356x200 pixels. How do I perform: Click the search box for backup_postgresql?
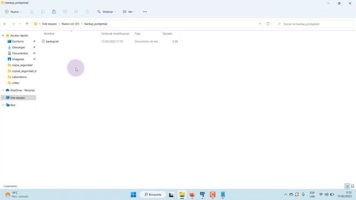point(314,24)
